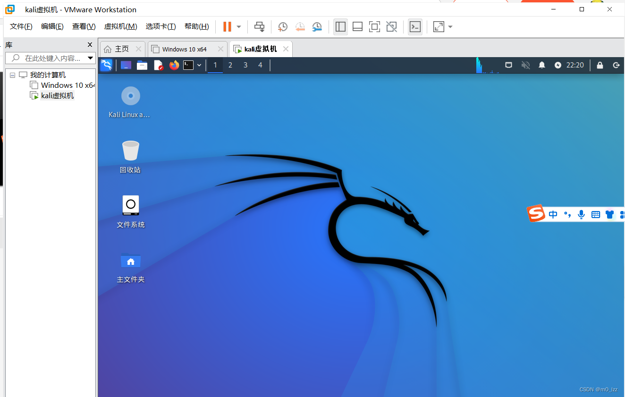The height and width of the screenshot is (397, 625).
Task: Select kali虚拟机 in the library tree
Action: 57,96
